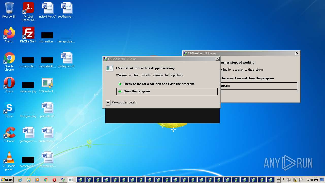
Task: Select the containspla... desktop file
Action: pos(28,62)
